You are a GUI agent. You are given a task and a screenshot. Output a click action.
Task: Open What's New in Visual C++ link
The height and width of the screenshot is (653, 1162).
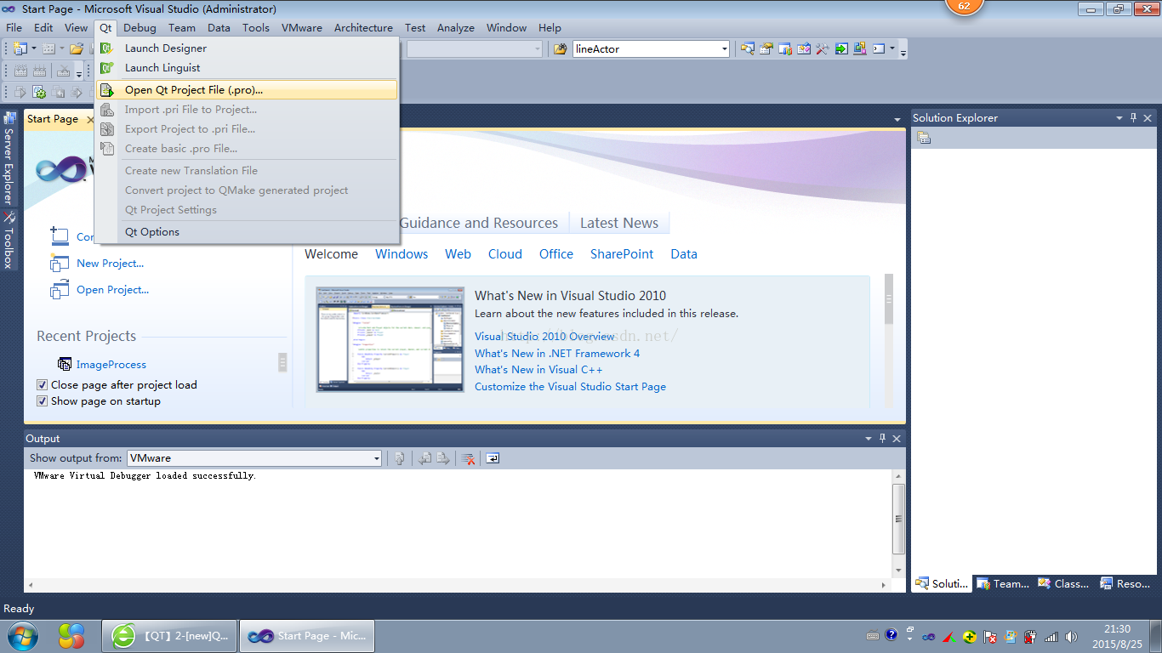(x=538, y=370)
